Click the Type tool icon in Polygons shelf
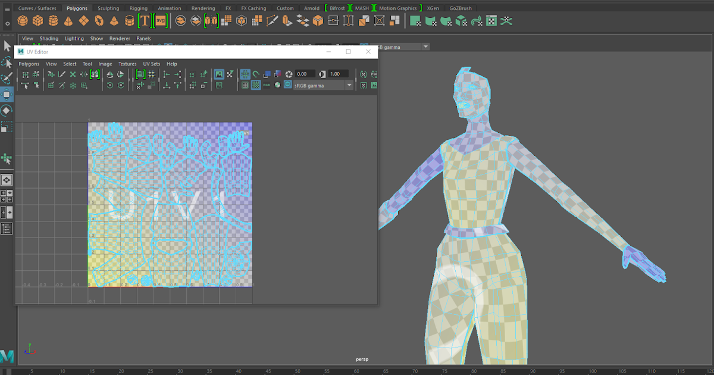 click(x=145, y=20)
